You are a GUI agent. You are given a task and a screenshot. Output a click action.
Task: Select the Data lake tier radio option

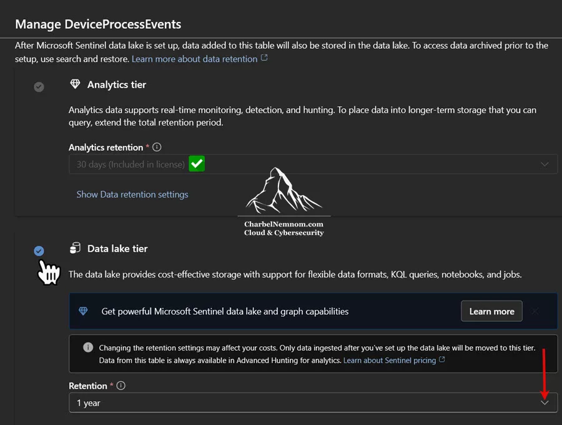click(39, 251)
